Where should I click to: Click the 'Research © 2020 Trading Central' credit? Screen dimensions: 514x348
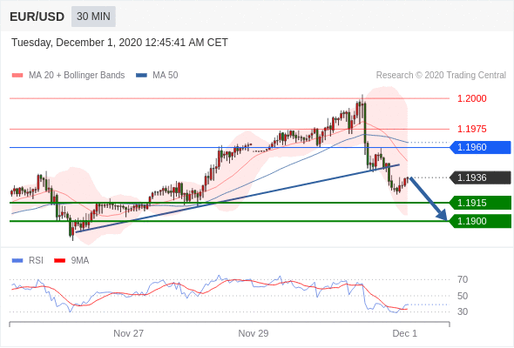click(x=441, y=76)
